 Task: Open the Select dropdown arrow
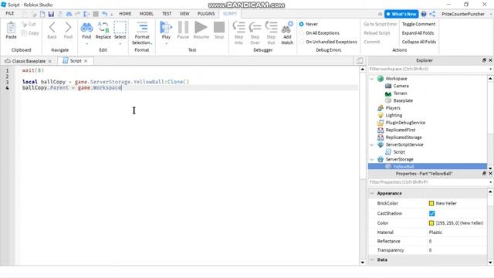[x=120, y=44]
